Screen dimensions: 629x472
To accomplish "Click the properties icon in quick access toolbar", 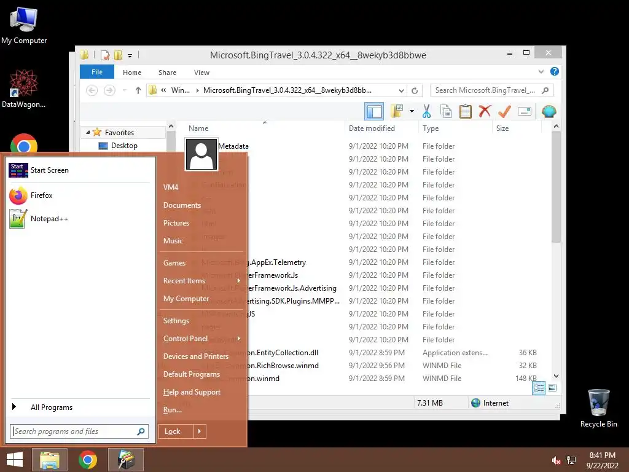I will 105,55.
